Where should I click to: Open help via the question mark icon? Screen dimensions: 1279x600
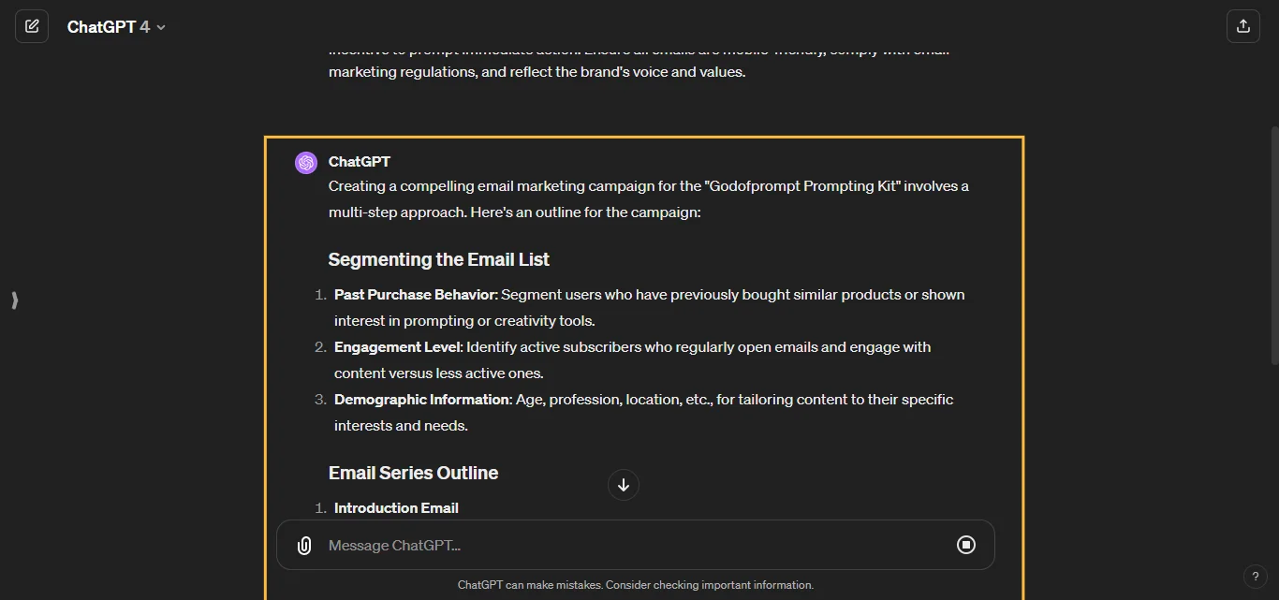[x=1256, y=577]
